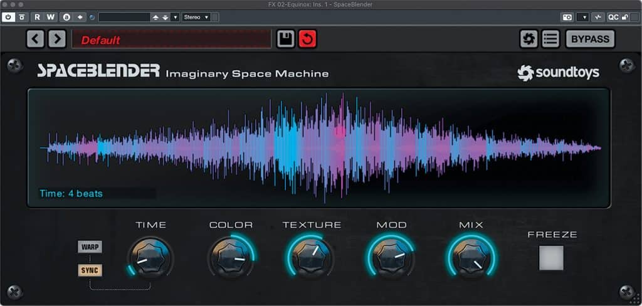The width and height of the screenshot is (642, 306).
Task: Click the Default preset name display
Action: (172, 39)
